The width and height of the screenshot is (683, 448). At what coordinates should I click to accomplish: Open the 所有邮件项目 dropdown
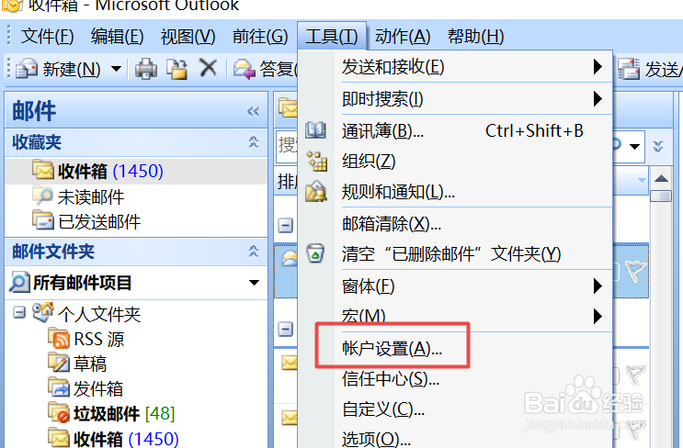click(x=254, y=283)
